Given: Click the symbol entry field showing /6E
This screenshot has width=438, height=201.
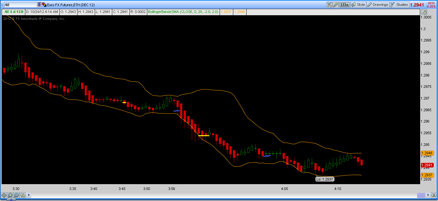Looking at the screenshot, I should click(x=20, y=5).
